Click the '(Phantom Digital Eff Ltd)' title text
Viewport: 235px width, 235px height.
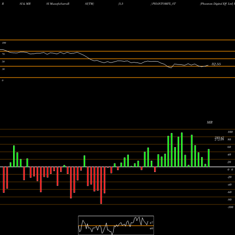(217, 4)
